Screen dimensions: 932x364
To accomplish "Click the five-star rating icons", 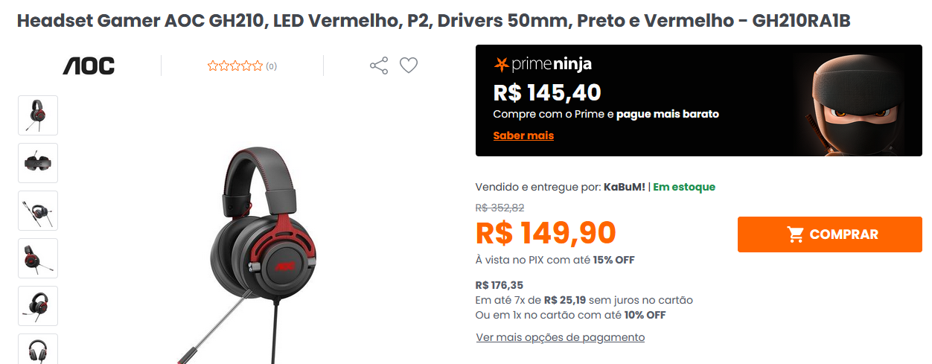I will [x=235, y=66].
